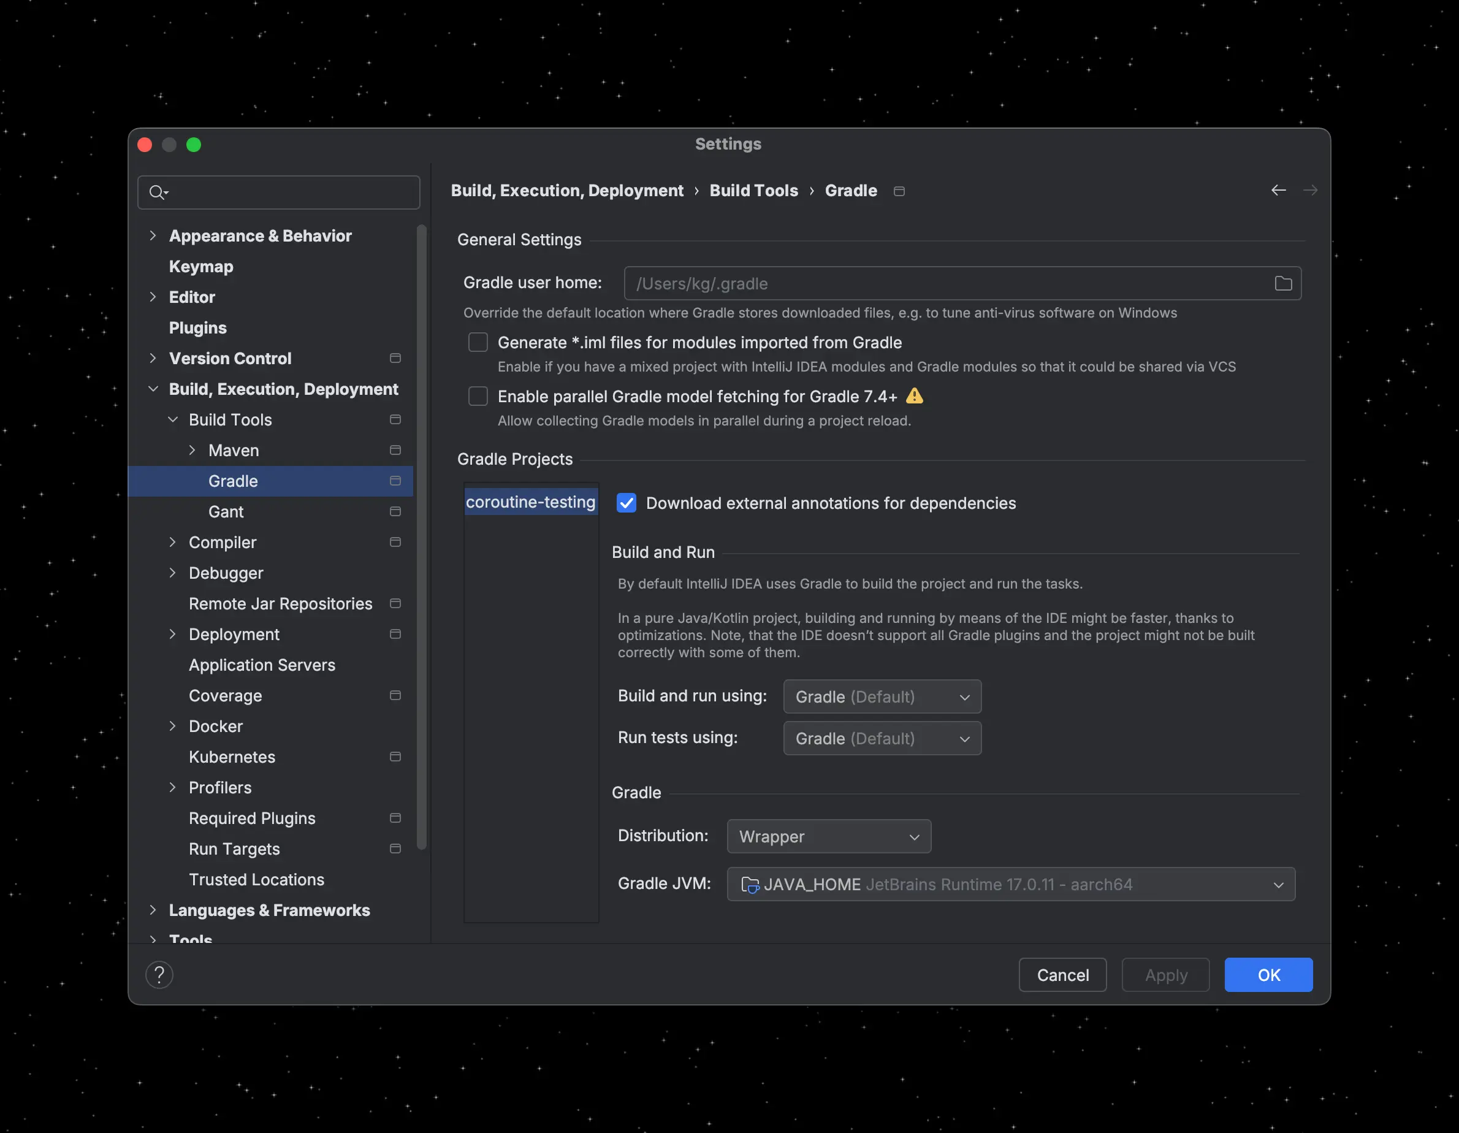The image size is (1459, 1133).
Task: Expand the Appearance & Behavior tree node
Action: point(153,236)
